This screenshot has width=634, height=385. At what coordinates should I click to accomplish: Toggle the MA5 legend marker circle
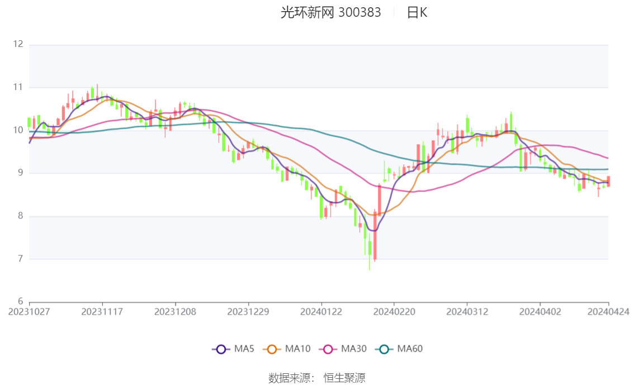pyautogui.click(x=221, y=349)
